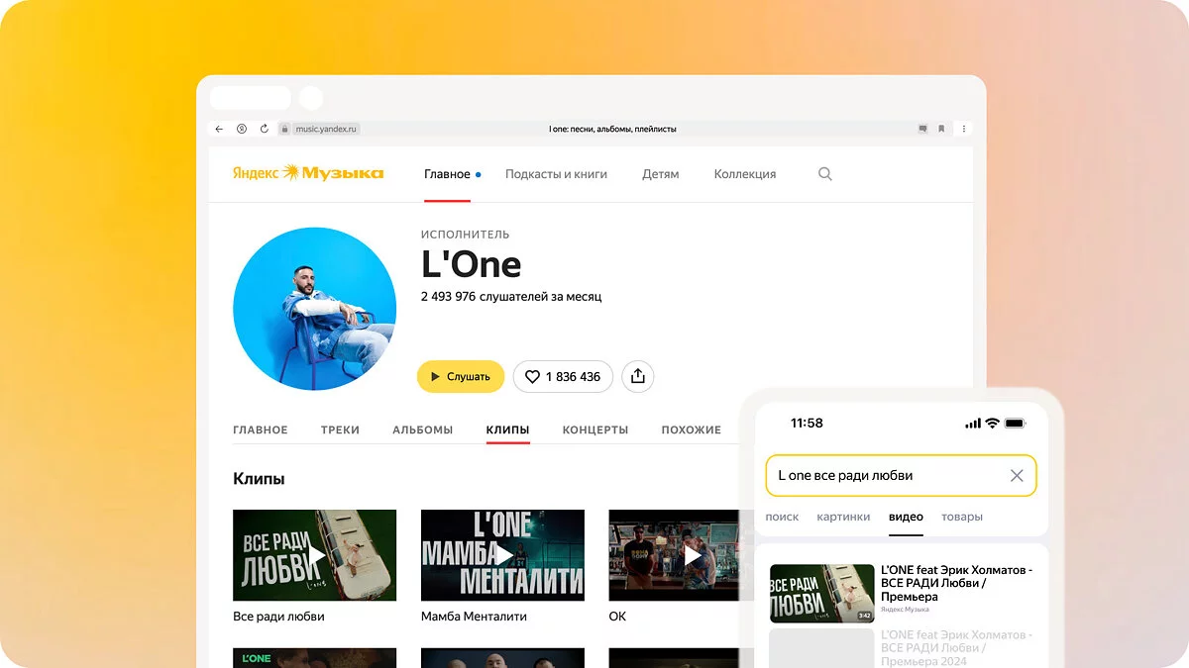Click the Все ради любви clip title
Screen dimensions: 1189x668
pos(278,617)
